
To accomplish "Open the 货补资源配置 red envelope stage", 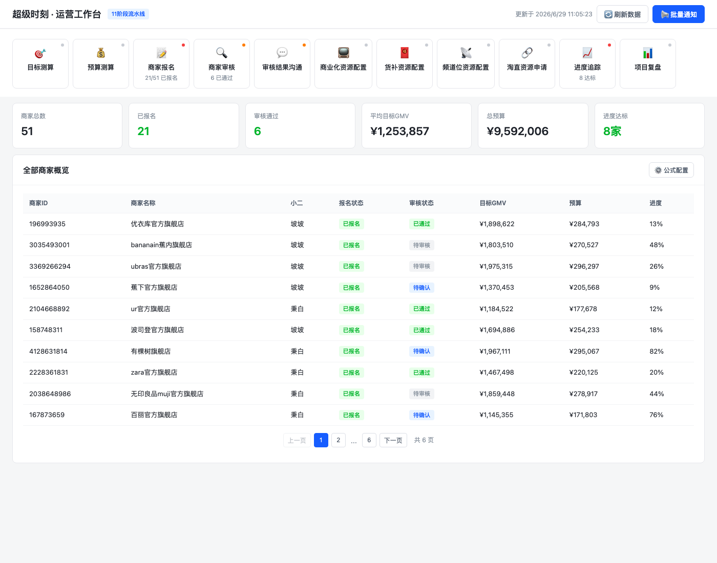I will [x=405, y=64].
